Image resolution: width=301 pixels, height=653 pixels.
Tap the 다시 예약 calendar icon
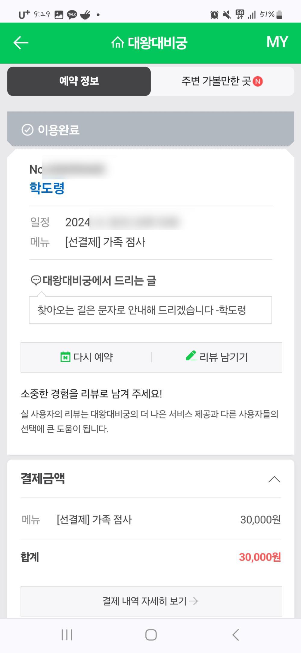[x=65, y=357]
